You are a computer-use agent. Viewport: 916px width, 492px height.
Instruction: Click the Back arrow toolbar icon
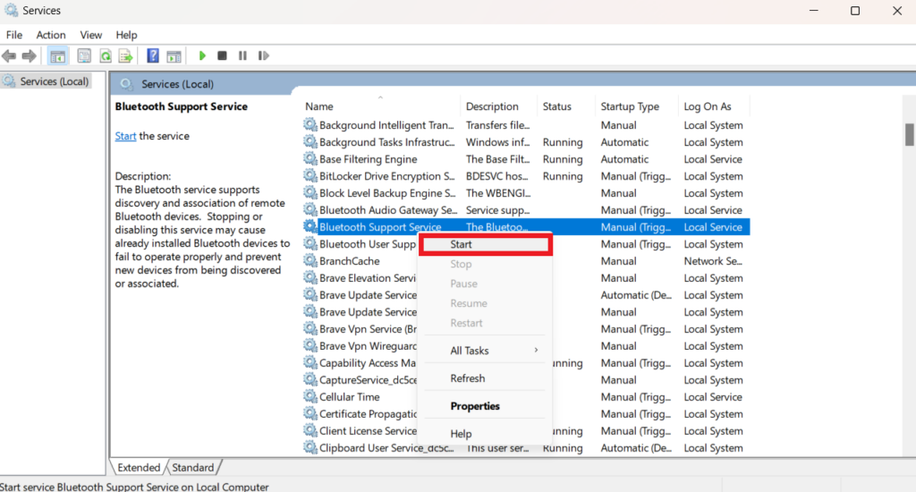click(x=9, y=56)
